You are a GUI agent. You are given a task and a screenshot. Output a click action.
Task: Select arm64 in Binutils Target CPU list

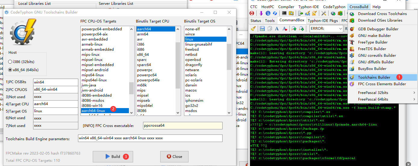156,34
